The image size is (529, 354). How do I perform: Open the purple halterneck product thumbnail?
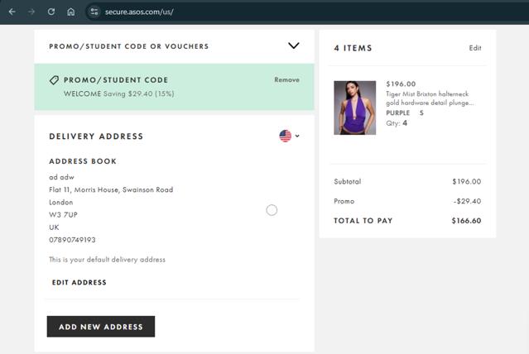354,108
